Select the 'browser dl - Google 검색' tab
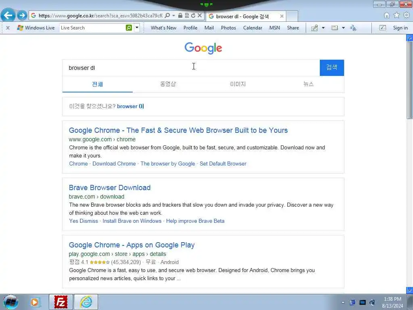 tap(242, 16)
